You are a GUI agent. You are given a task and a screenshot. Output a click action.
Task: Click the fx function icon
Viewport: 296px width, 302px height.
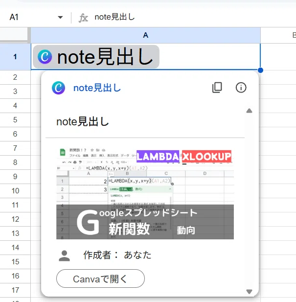point(83,18)
